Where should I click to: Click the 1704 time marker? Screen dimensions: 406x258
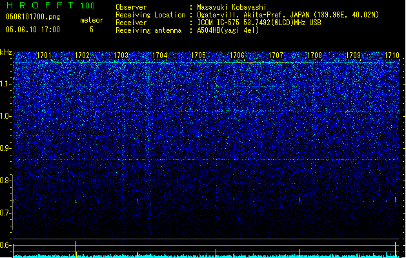click(160, 55)
